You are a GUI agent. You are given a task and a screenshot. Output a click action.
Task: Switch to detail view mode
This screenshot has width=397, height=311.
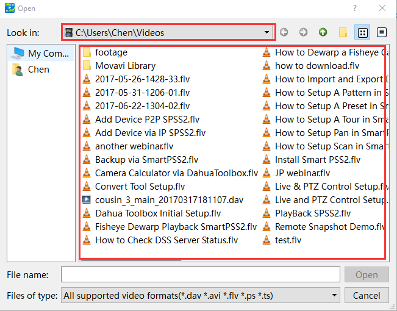point(381,32)
